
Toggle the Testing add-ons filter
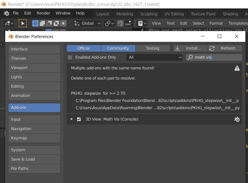point(153,48)
